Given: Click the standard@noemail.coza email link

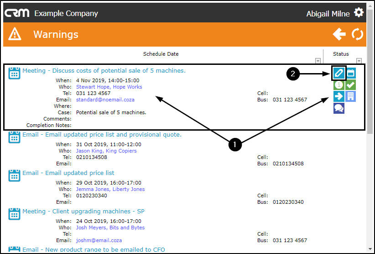Looking at the screenshot, I should click(x=105, y=100).
